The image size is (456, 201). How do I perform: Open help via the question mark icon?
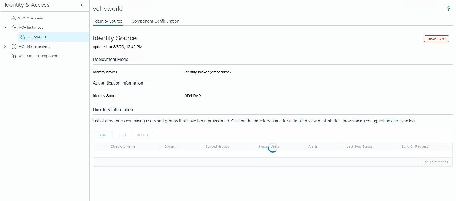pyautogui.click(x=448, y=9)
